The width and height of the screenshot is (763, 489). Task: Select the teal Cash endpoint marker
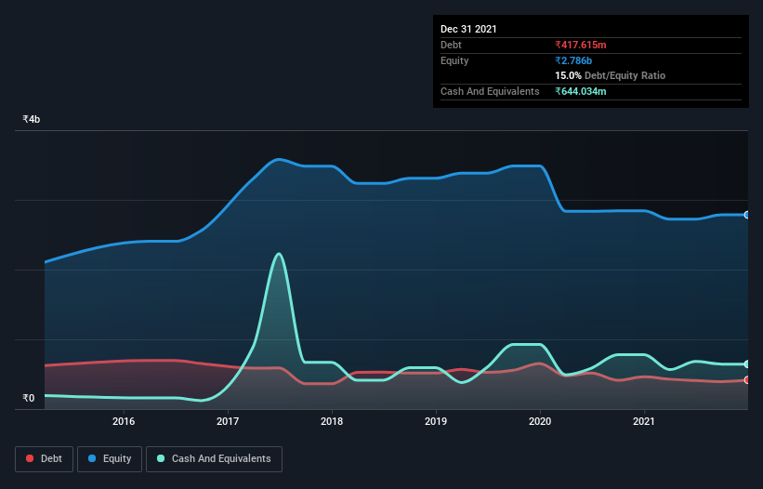(x=747, y=363)
